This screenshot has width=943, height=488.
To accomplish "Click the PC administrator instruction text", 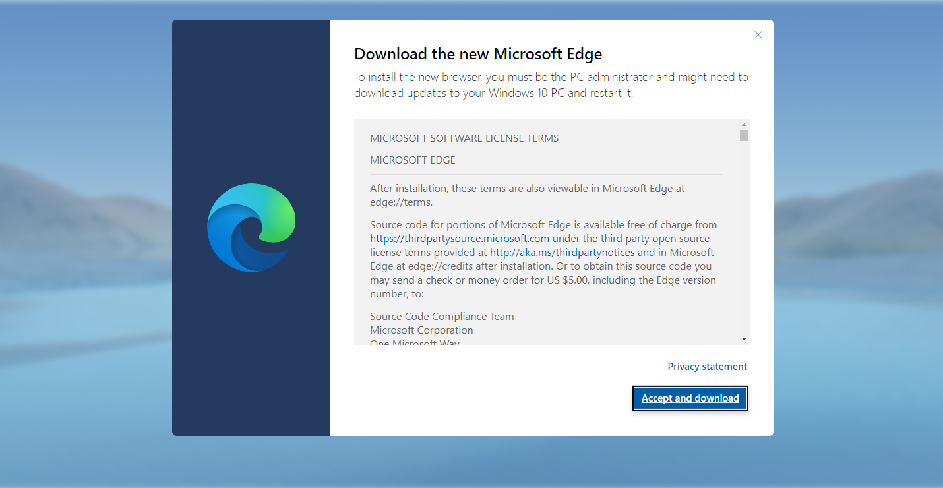I will tap(551, 85).
